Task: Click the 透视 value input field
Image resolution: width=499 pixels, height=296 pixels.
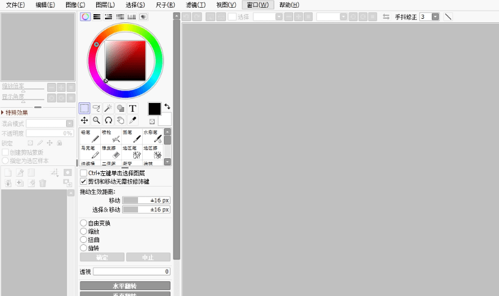Action: (x=132, y=271)
